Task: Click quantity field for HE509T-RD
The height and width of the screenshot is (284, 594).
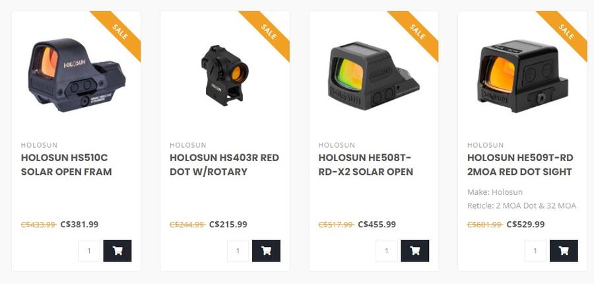Action: tap(536, 250)
